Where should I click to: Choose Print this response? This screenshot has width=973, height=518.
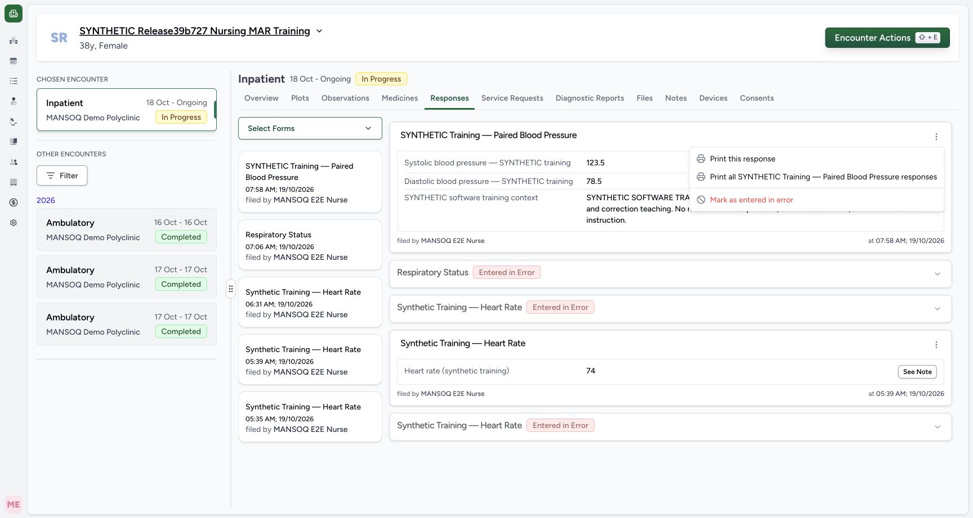click(816, 159)
